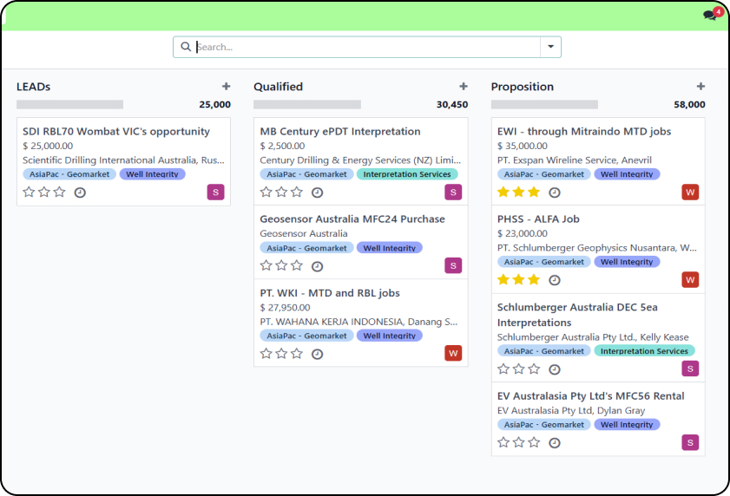Click the plus icon in LEADs column

click(x=226, y=87)
